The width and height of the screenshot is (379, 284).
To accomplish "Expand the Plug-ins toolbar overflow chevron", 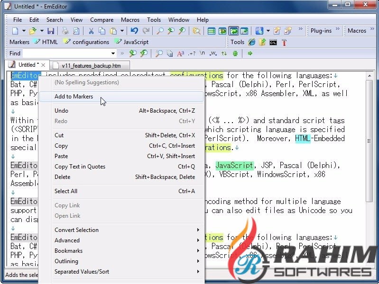I will pyautogui.click(x=337, y=29).
